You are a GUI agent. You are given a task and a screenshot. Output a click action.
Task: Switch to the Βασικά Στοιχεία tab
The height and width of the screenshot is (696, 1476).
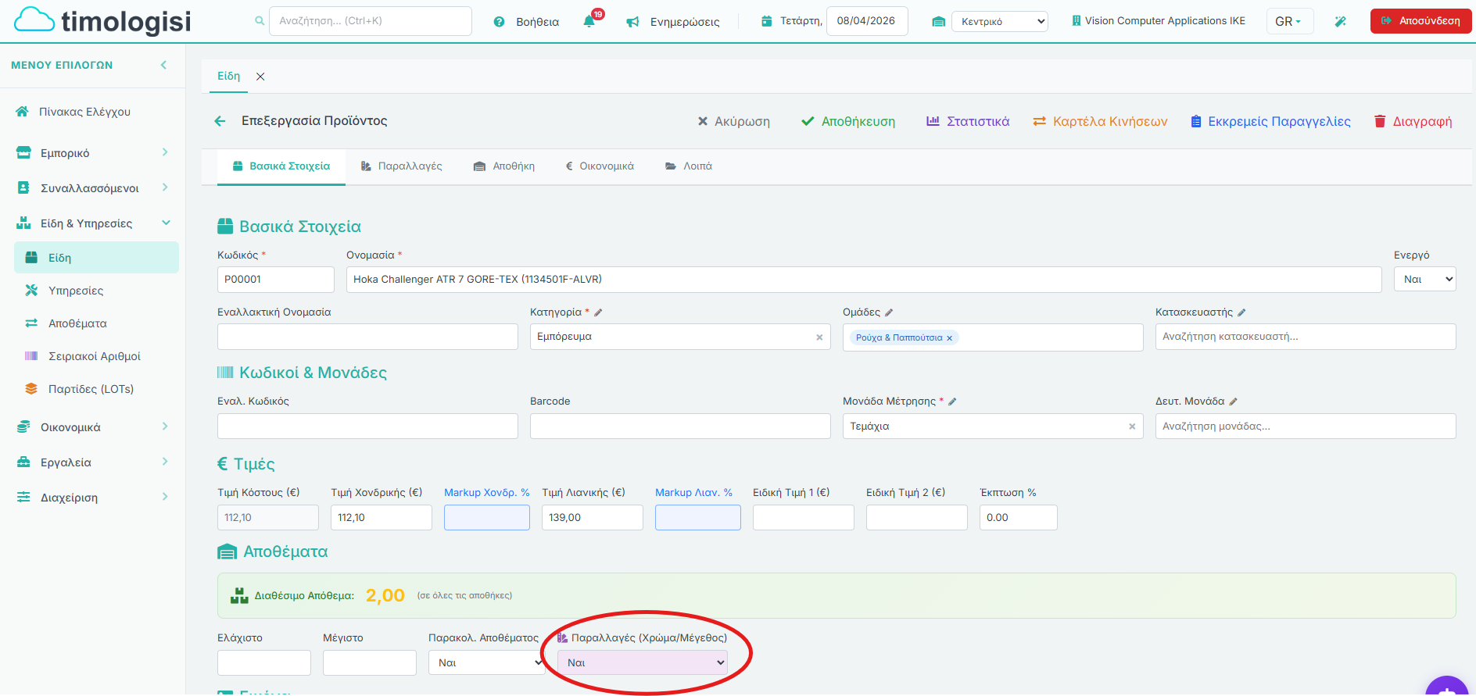[281, 166]
